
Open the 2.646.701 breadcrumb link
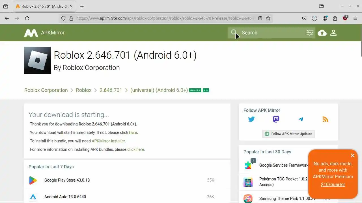click(111, 90)
